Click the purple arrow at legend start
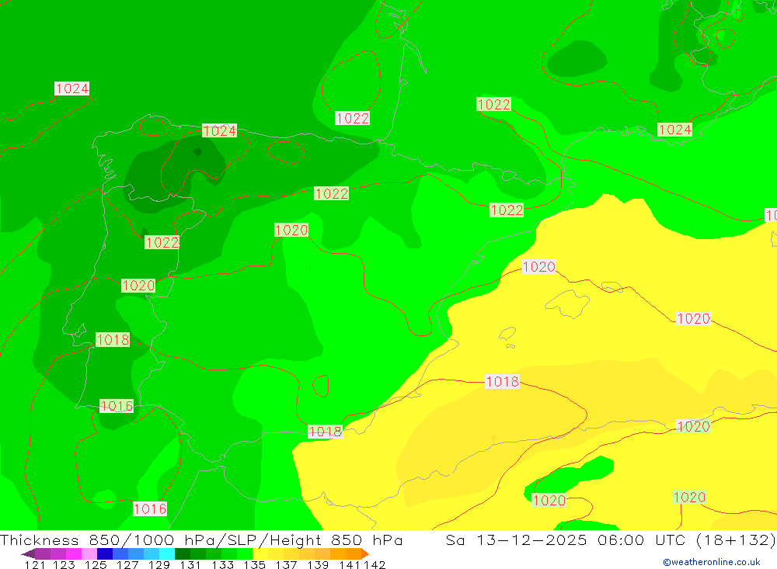This screenshot has height=569, width=777. tap(28, 553)
